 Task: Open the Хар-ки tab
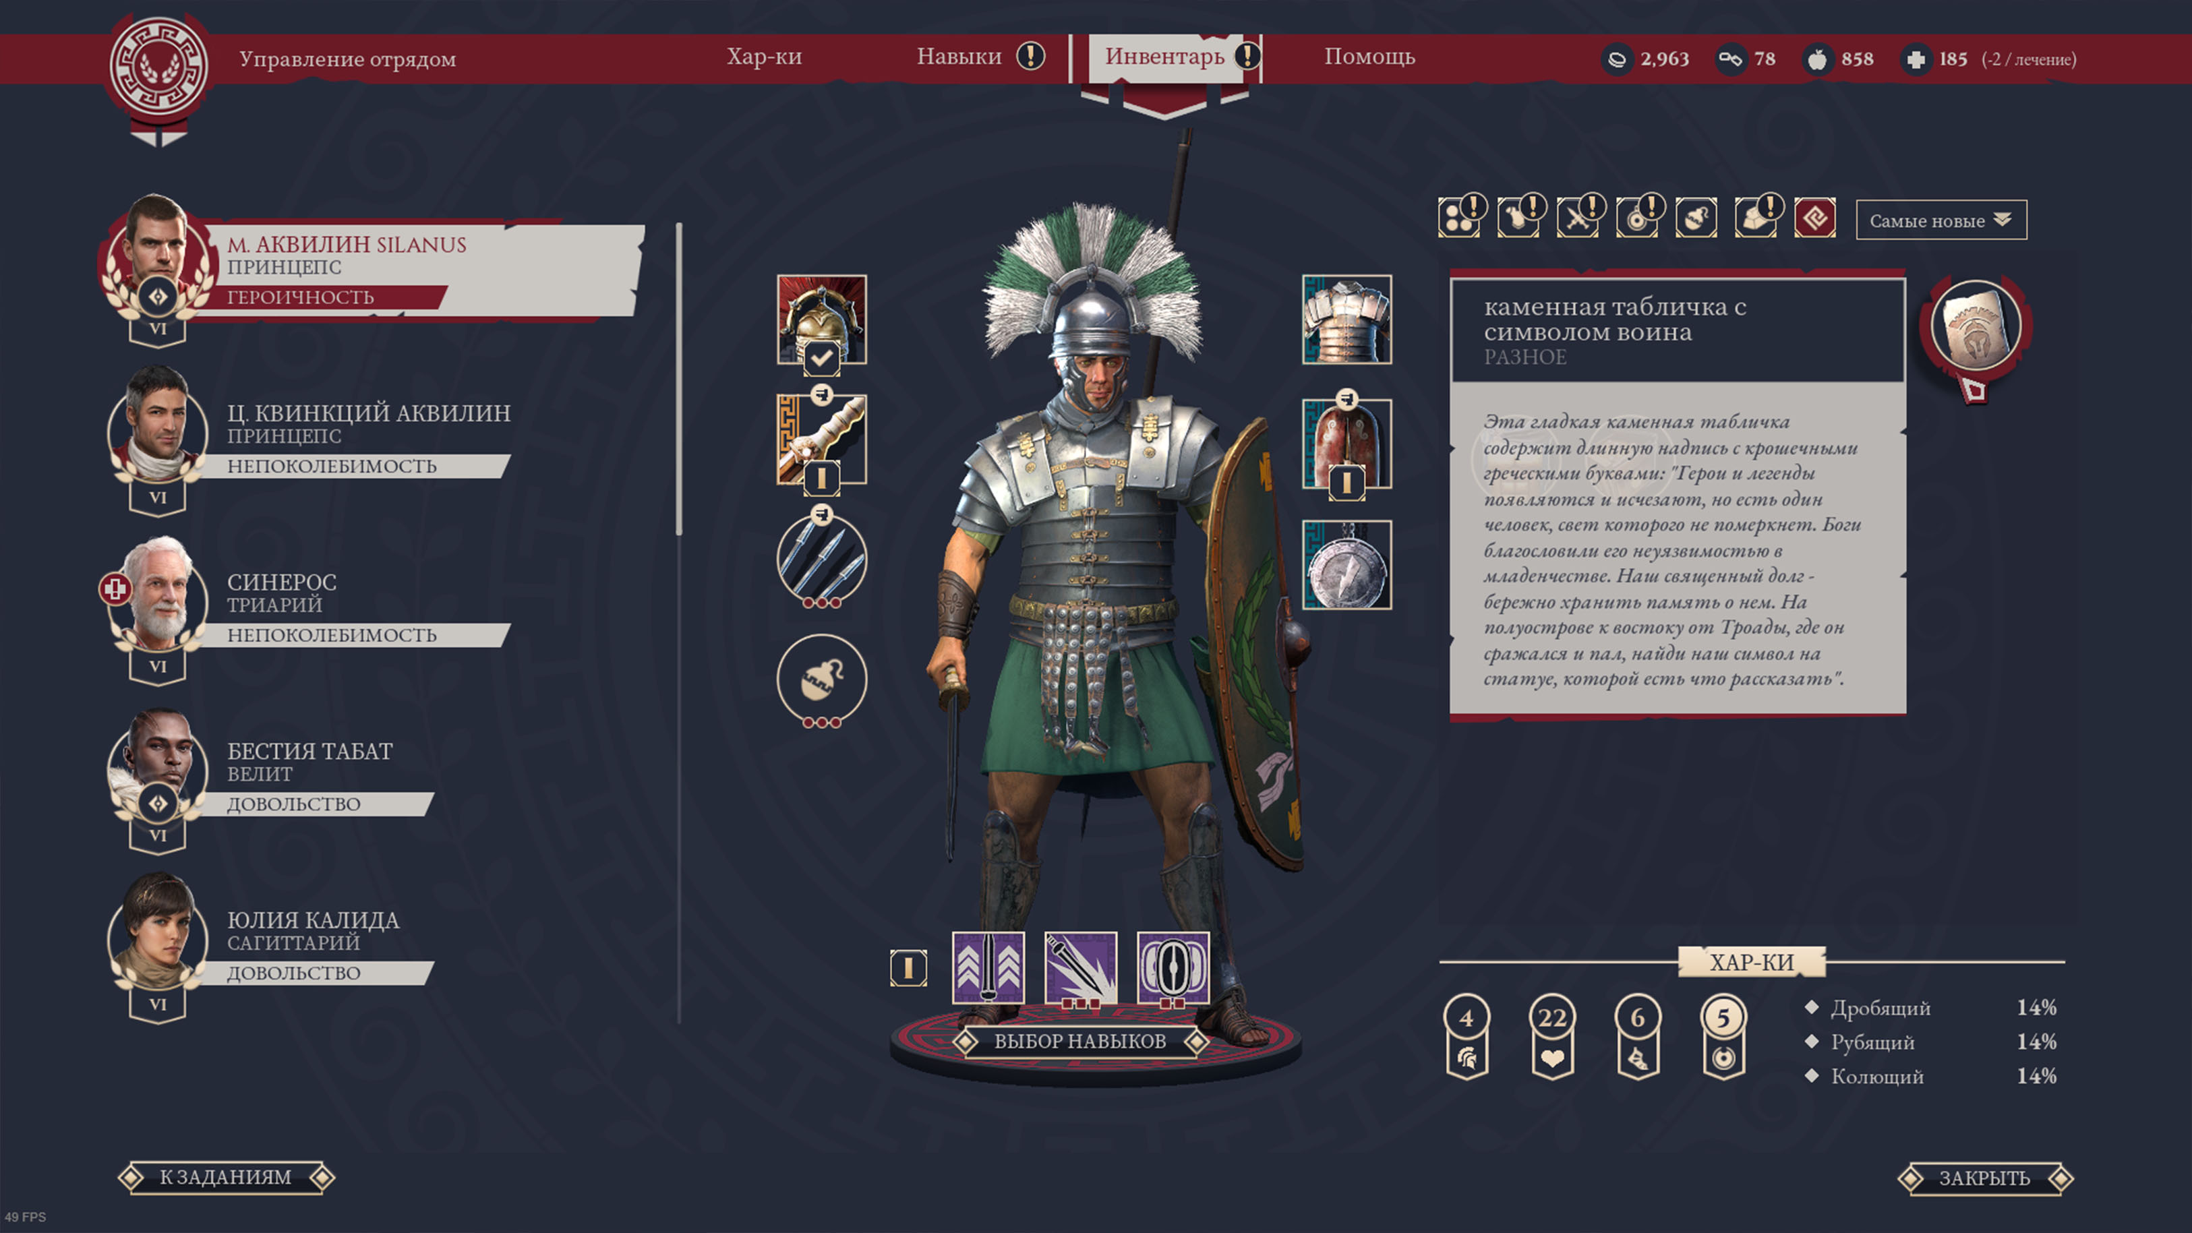[x=763, y=57]
